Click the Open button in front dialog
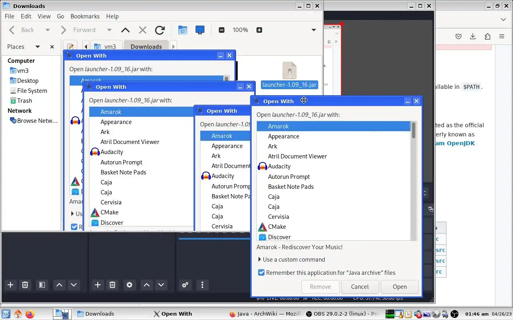Screen dimensions: 513x320 400,286
